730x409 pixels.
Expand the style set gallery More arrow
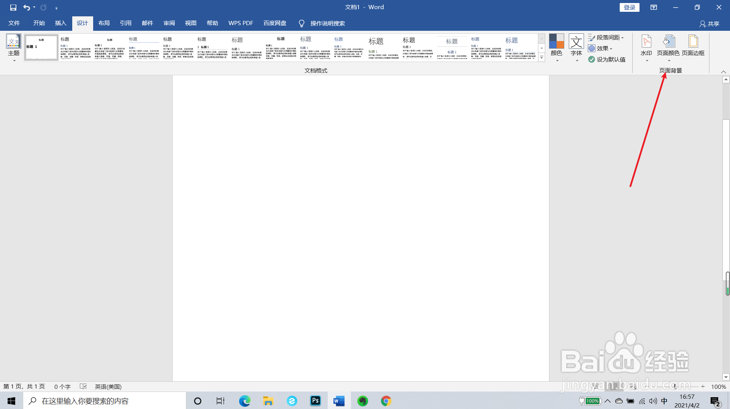542,57
